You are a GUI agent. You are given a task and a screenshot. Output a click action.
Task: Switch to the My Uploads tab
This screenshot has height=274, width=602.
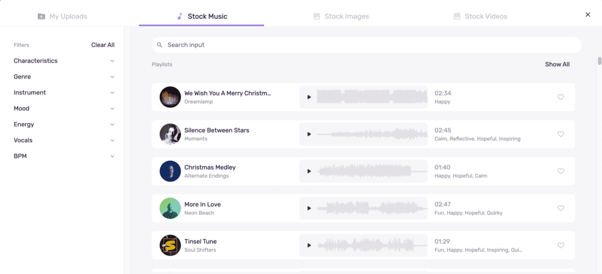(62, 16)
